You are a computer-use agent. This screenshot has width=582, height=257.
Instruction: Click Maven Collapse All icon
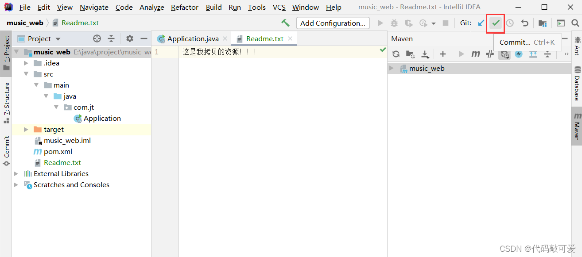tap(547, 54)
